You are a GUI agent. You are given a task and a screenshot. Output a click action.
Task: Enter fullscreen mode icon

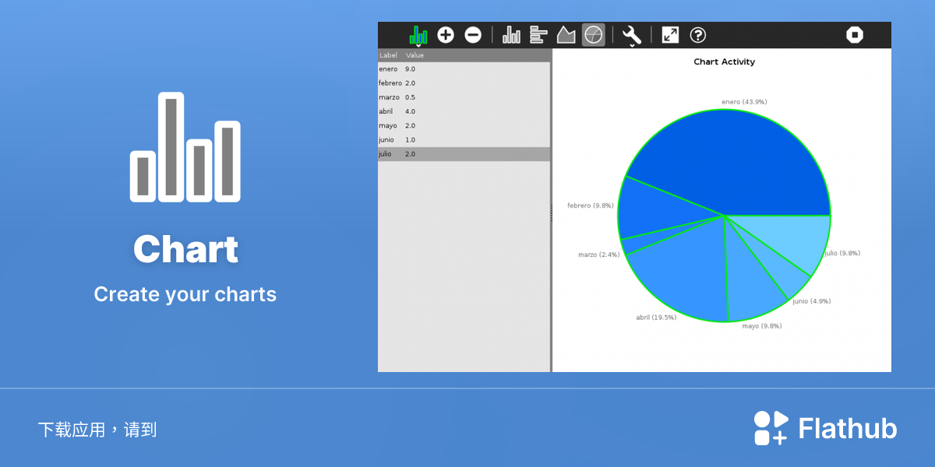[670, 35]
